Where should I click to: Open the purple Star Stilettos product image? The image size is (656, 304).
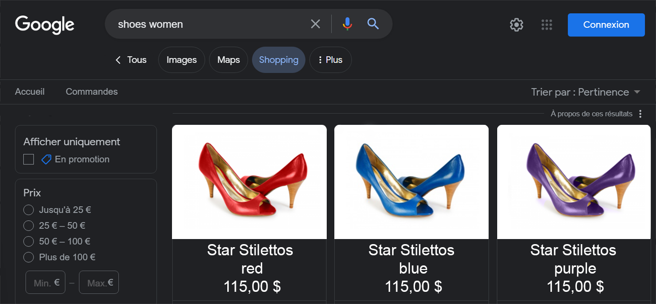click(x=574, y=182)
